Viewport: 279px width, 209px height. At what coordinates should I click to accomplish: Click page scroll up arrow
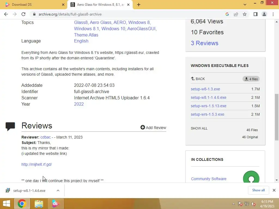click(x=277, y=22)
